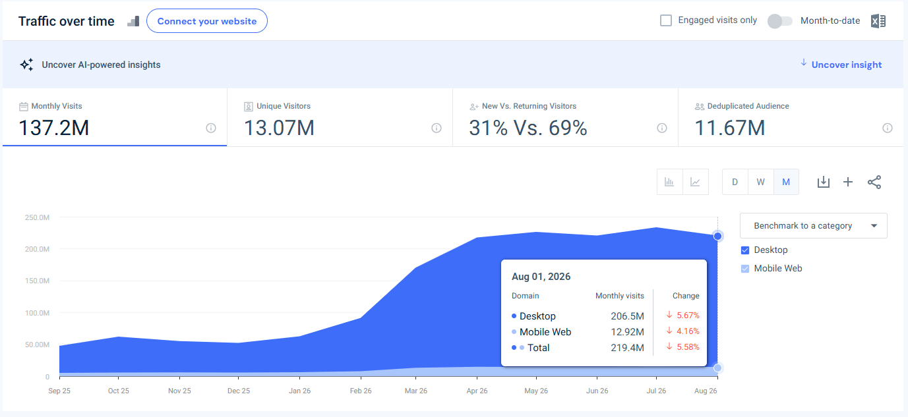The height and width of the screenshot is (417, 908).
Task: Click the Jul 26 x-axis label
Action: pos(657,391)
